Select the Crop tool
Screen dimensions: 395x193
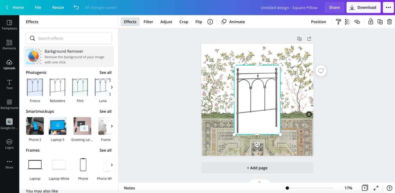pyautogui.click(x=184, y=22)
